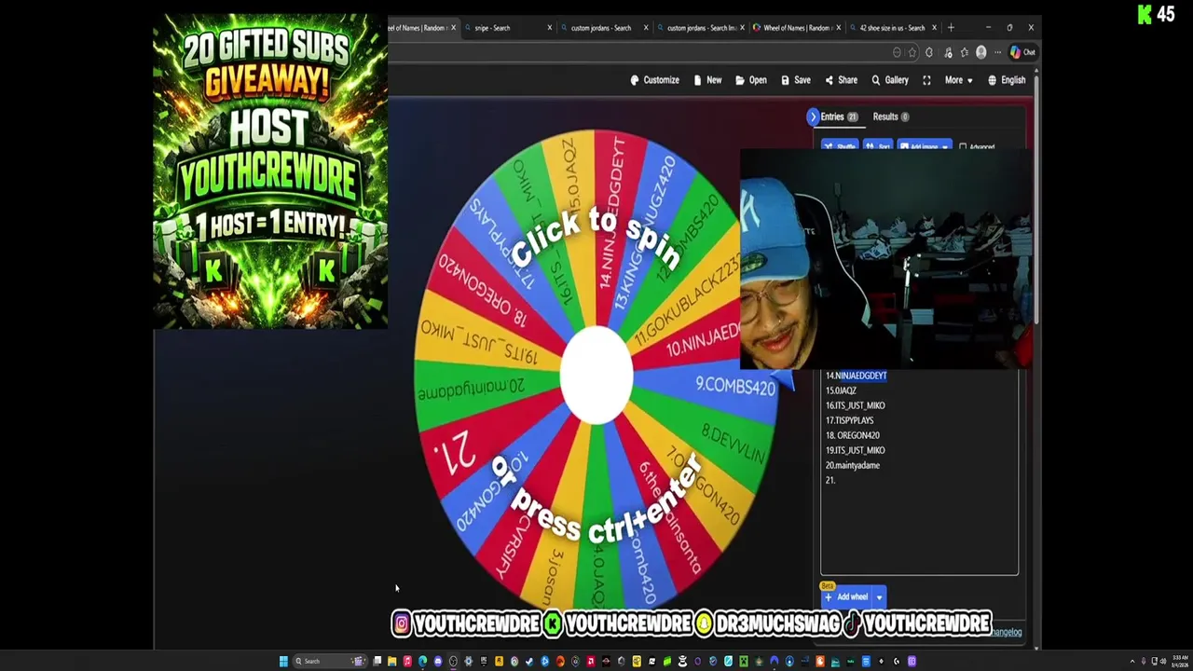Image resolution: width=1193 pixels, height=671 pixels.
Task: Open File Explorer from taskbar
Action: pos(391,662)
